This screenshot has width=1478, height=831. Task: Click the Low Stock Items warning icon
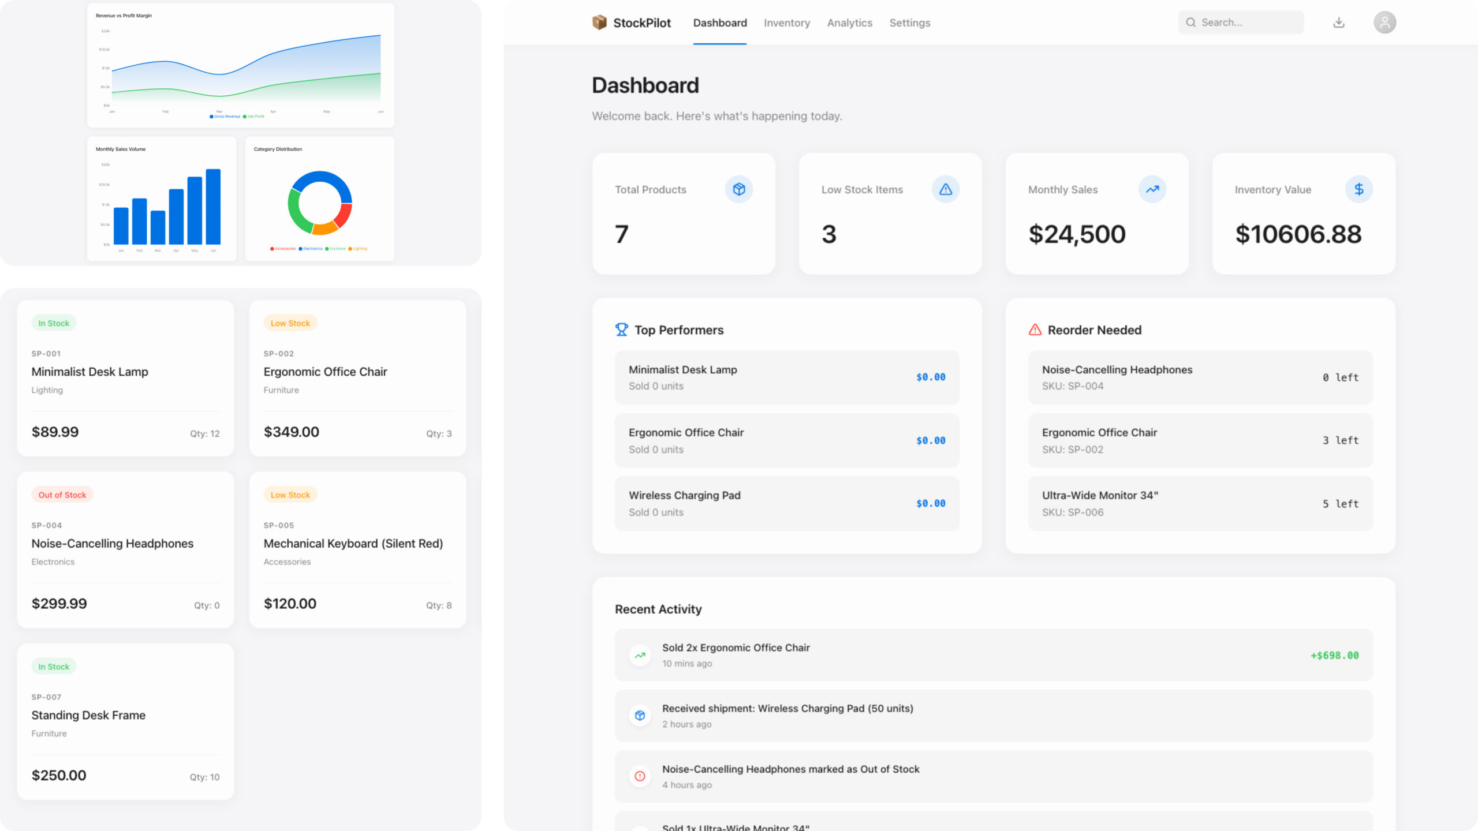pyautogui.click(x=946, y=189)
